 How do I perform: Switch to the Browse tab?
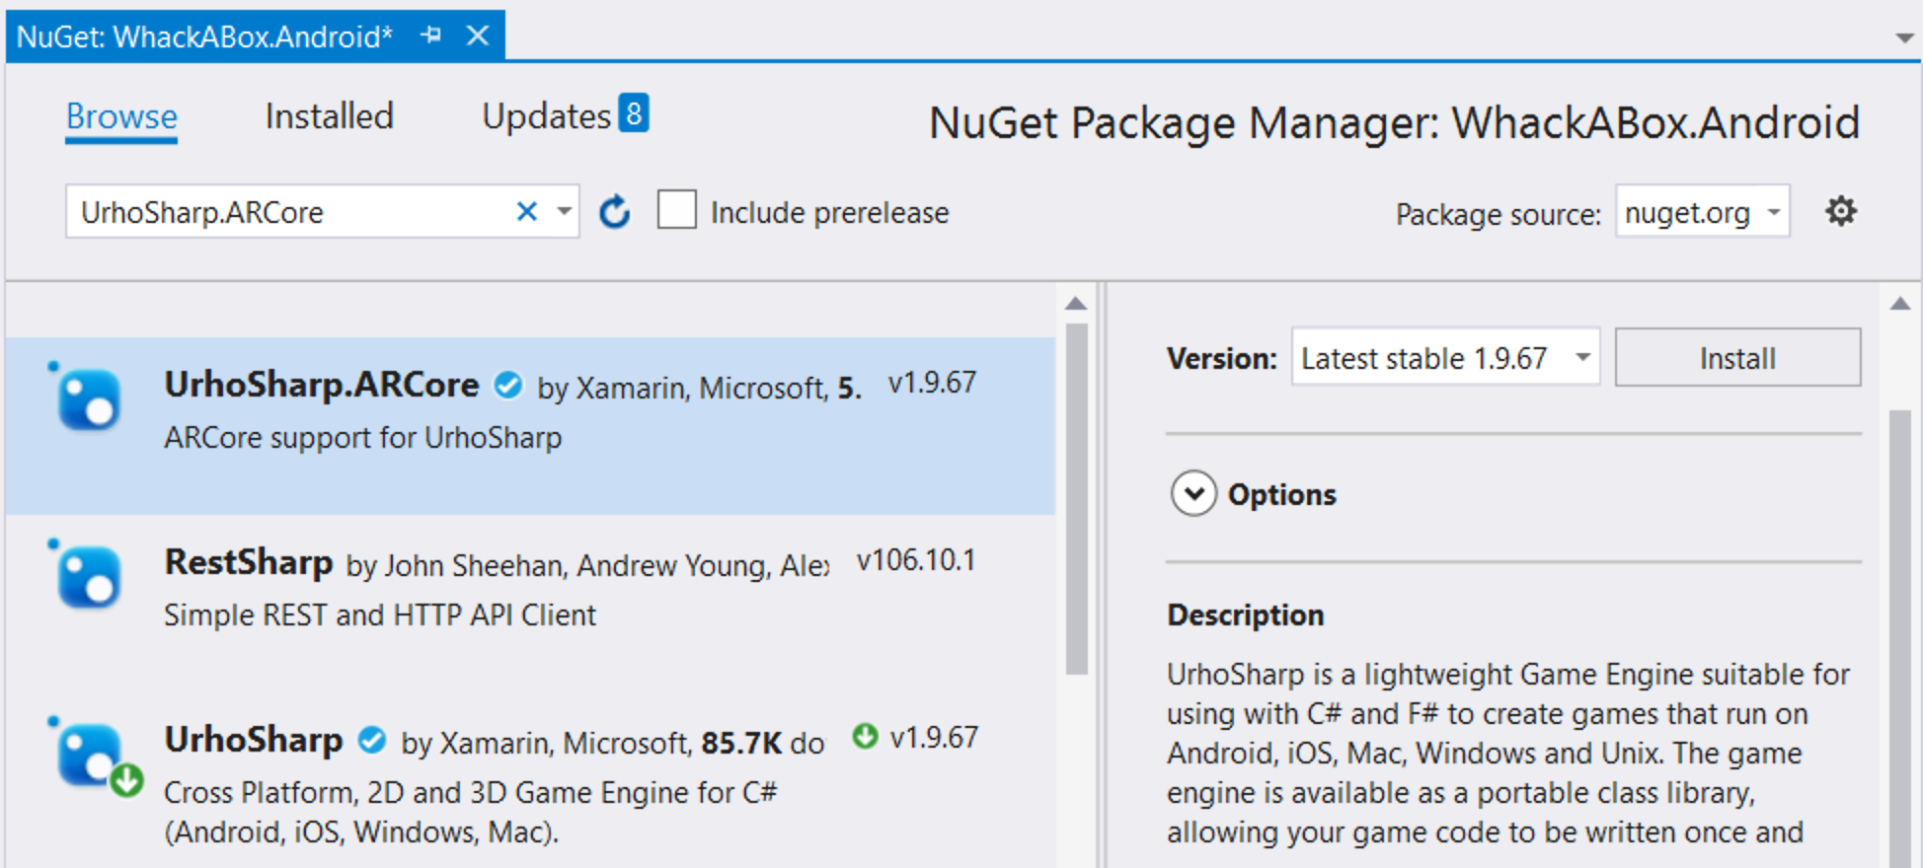click(x=121, y=116)
